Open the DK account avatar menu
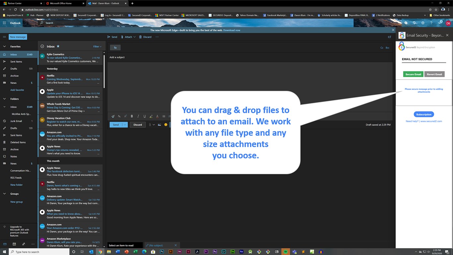Viewport: 453px width, 255px height. point(448,23)
